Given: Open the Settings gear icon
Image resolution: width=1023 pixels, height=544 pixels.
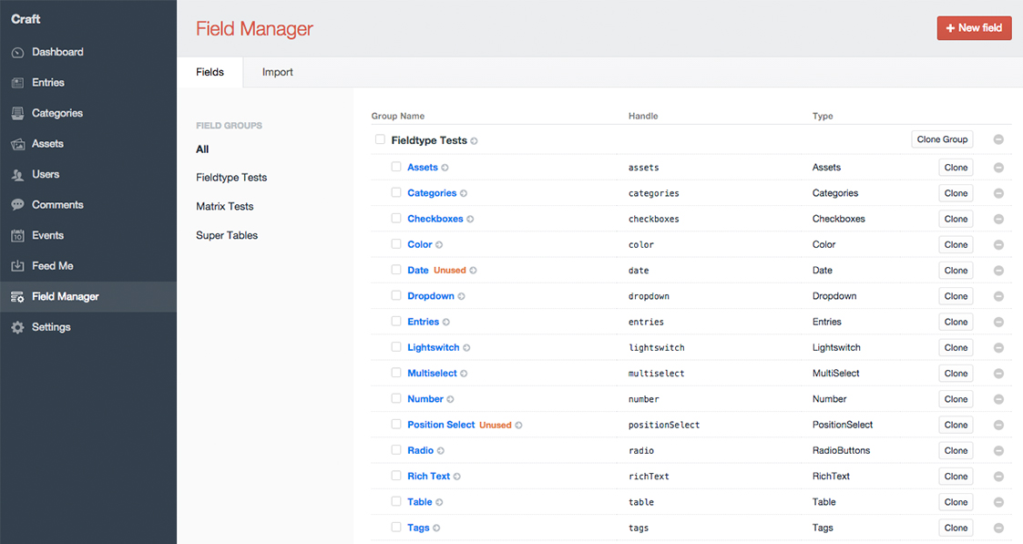Looking at the screenshot, I should [x=17, y=327].
